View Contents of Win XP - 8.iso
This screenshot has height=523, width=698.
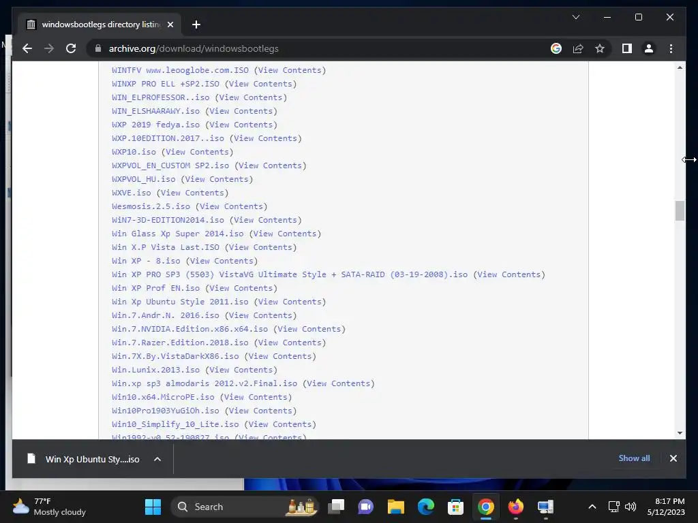point(222,261)
